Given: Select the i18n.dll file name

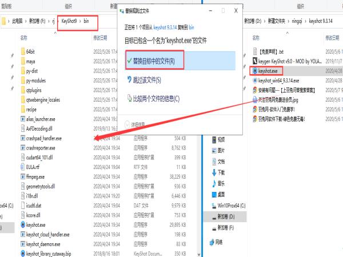Looking at the screenshot, I should click(32, 196).
